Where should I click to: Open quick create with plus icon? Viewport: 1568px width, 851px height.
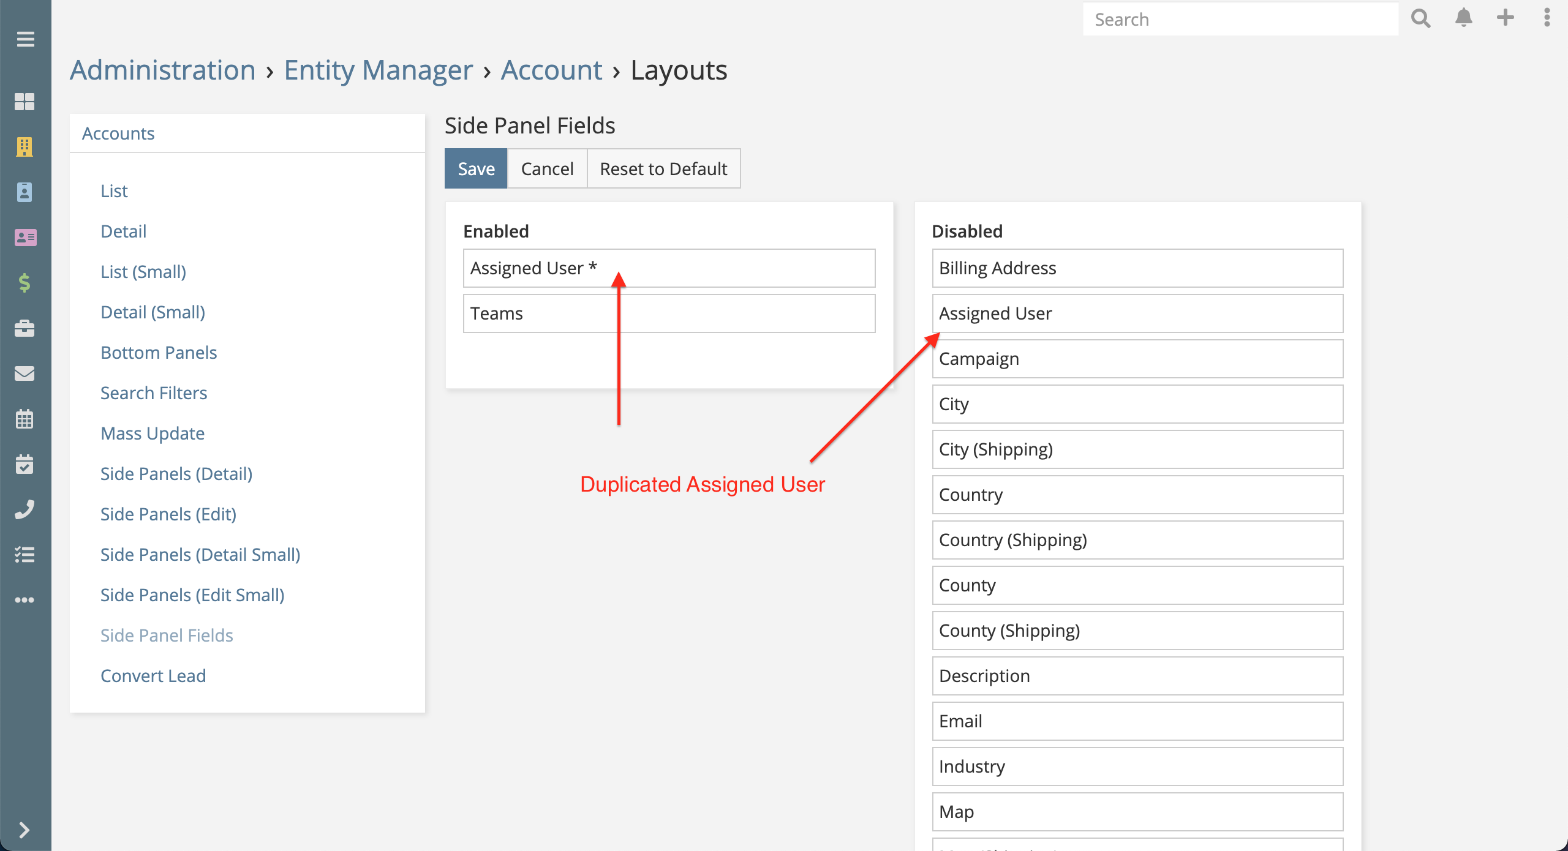[1506, 18]
